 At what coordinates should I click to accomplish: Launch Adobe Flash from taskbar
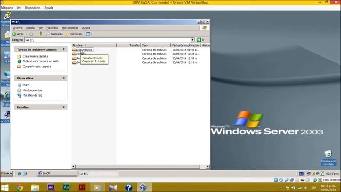[x=82, y=187]
